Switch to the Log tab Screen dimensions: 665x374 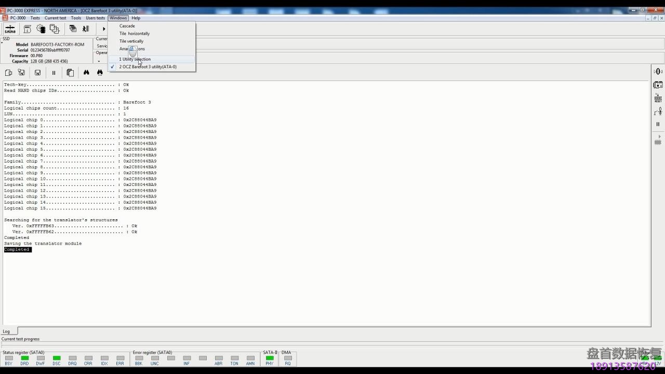coord(6,331)
